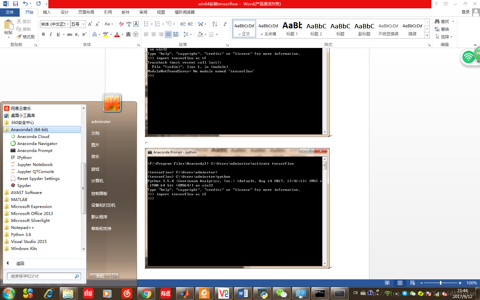This screenshot has width=480, height=300.
Task: Open the paragraph settings dialog launcher
Action: coord(227,45)
